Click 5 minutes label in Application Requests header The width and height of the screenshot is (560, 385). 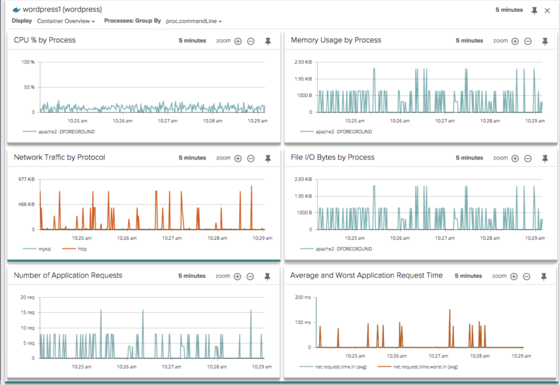(192, 276)
